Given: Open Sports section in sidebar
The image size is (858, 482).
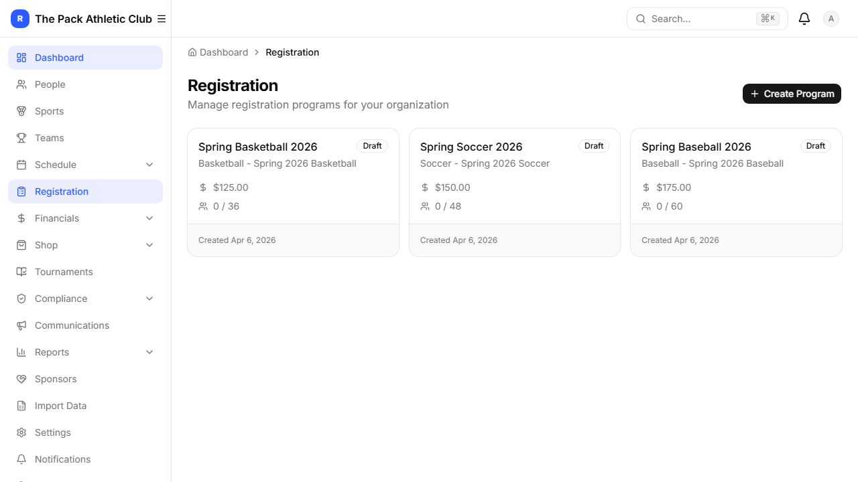Looking at the screenshot, I should (x=85, y=111).
